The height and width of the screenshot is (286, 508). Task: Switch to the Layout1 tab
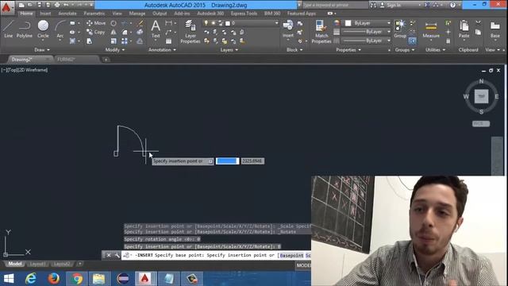pyautogui.click(x=37, y=264)
